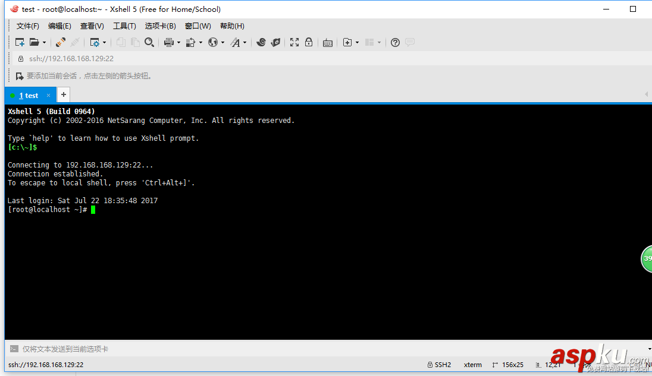This screenshot has height=376, width=652.
Task: Click status bar ssh://192.168.168.129:22 text
Action: [x=46, y=365]
